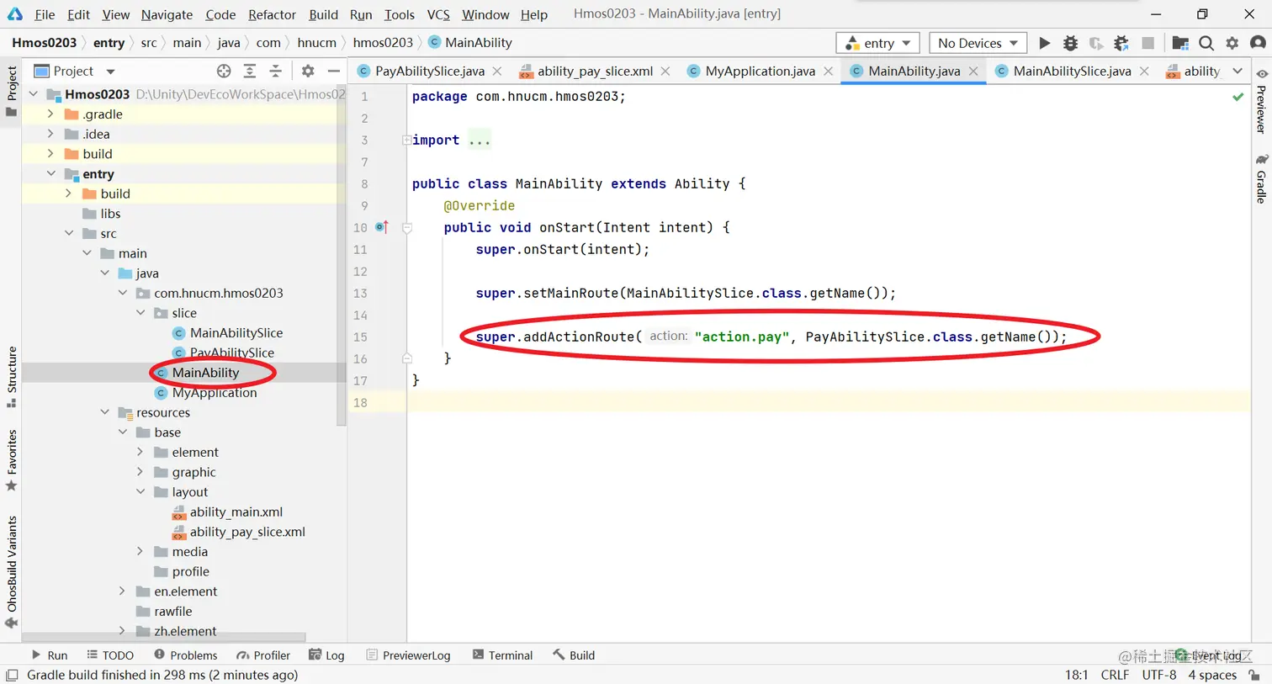Click the account avatar icon
This screenshot has height=684, width=1272.
pyautogui.click(x=1259, y=43)
